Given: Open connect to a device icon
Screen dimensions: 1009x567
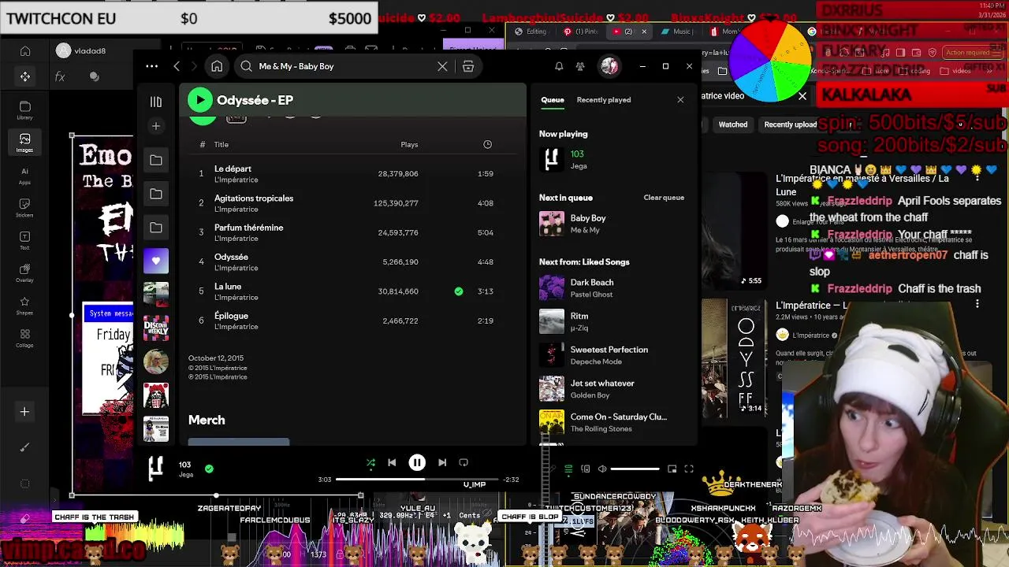Looking at the screenshot, I should click(x=585, y=469).
